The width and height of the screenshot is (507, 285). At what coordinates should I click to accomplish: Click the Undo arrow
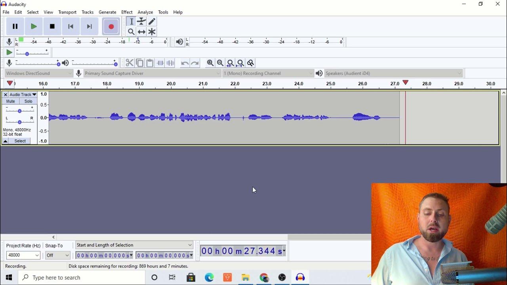(185, 63)
